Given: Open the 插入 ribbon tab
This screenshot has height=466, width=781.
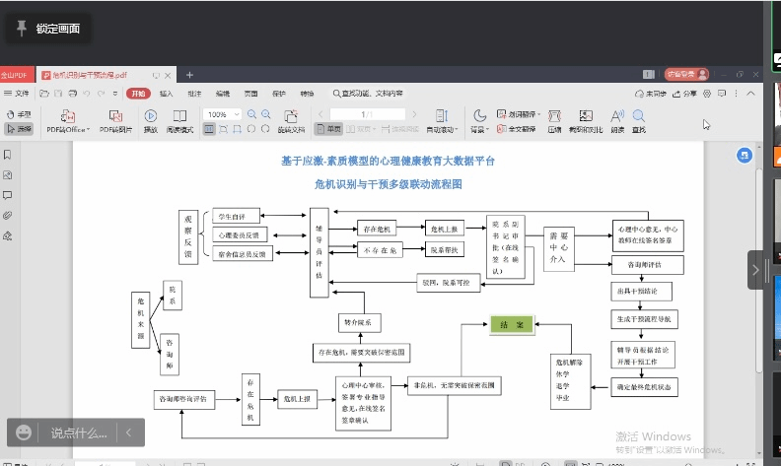Looking at the screenshot, I should tap(166, 94).
